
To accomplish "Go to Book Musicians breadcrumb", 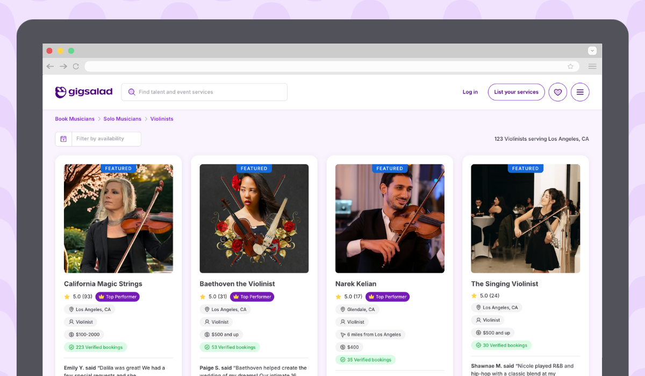I will [75, 119].
